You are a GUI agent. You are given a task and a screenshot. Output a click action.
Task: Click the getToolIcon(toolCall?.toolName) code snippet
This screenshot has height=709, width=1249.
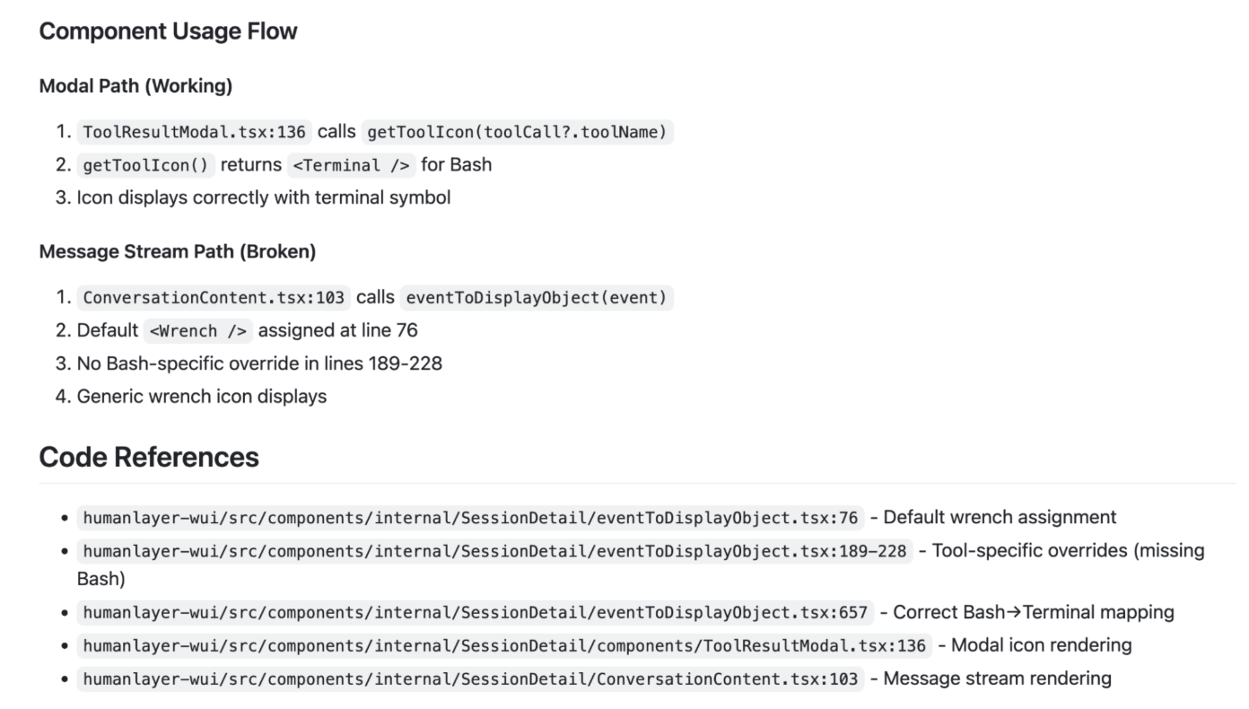pyautogui.click(x=516, y=133)
